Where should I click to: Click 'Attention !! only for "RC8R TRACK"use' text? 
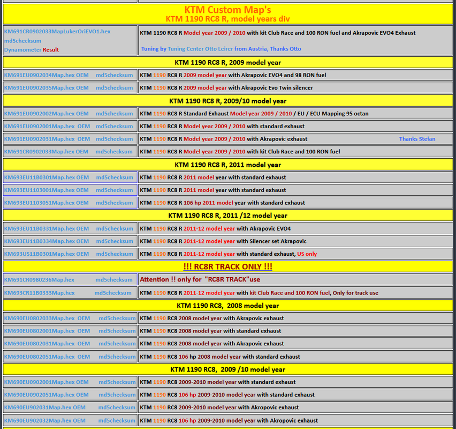coord(200,279)
